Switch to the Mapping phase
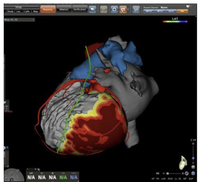Screen dimensions: 209x182 point(48,9)
